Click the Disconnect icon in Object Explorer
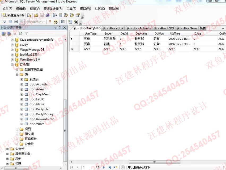This screenshot has height=170, width=226. pyautogui.click(x=9, y=34)
